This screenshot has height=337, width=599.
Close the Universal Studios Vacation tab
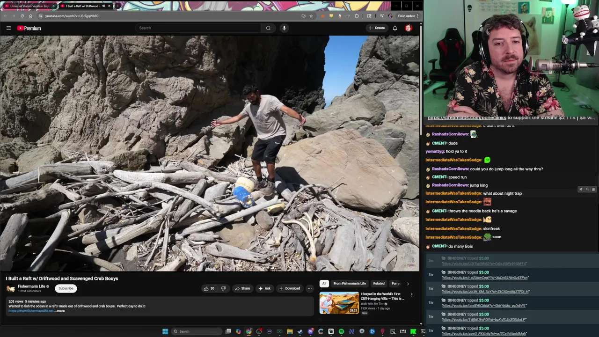[53, 6]
